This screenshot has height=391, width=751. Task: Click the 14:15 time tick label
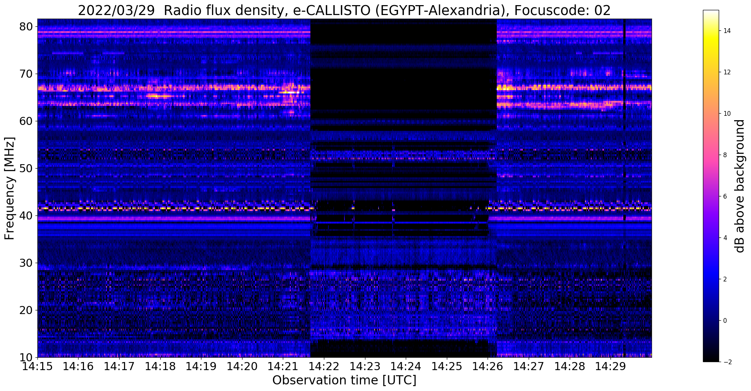[37, 366]
